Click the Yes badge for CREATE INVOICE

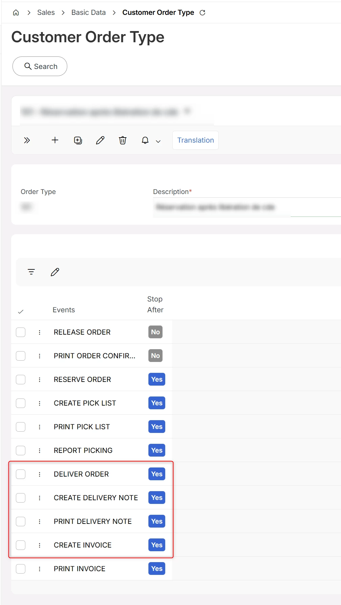157,545
